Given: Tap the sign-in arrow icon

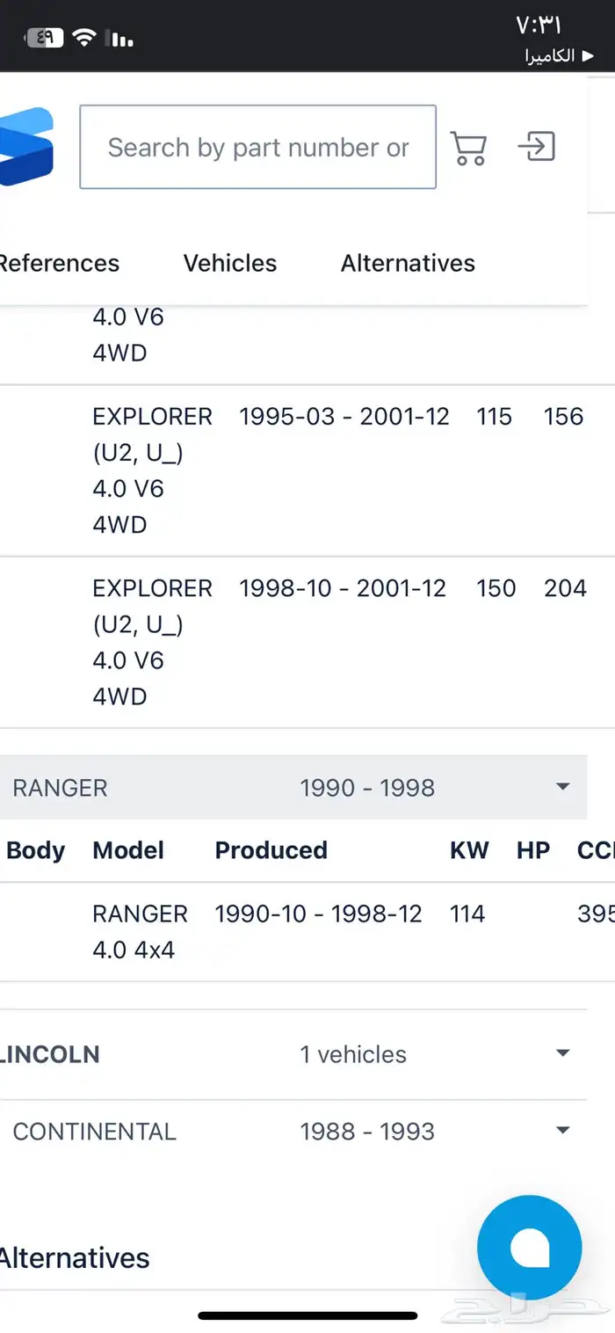Looking at the screenshot, I should (x=537, y=146).
